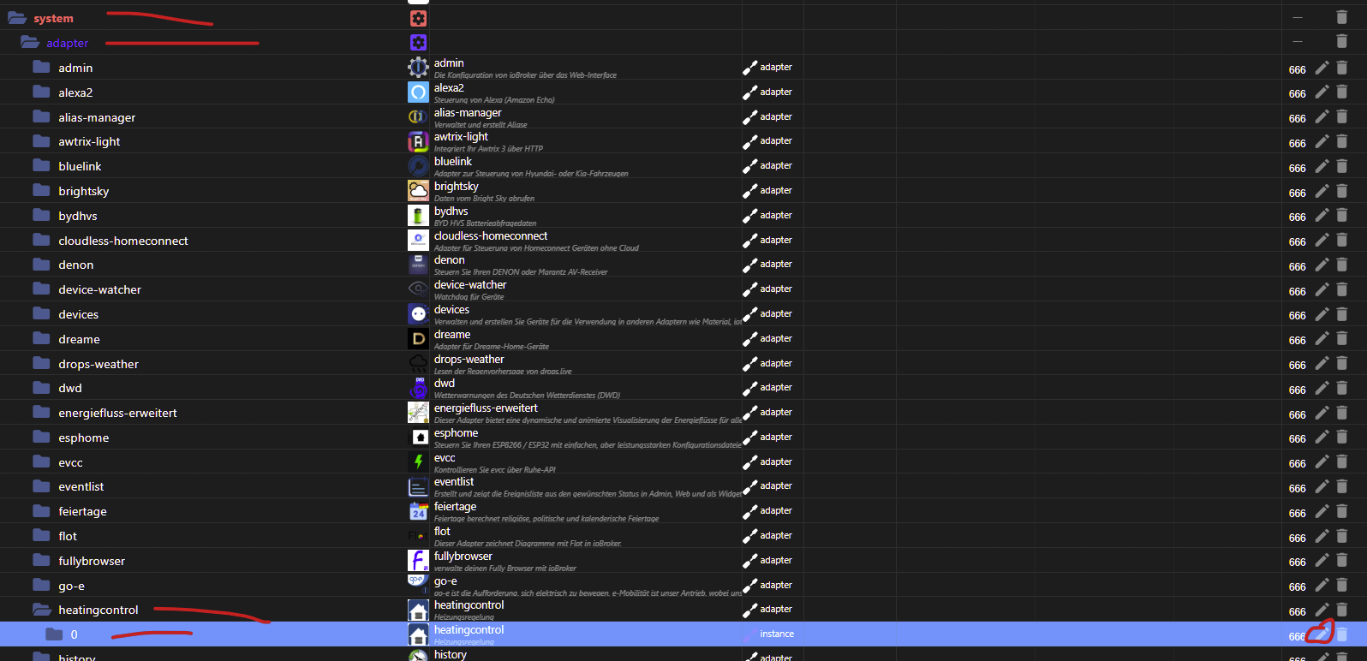Edit the bydhvs object with pencil icon
This screenshot has height=661, width=1367.
click(x=1322, y=215)
